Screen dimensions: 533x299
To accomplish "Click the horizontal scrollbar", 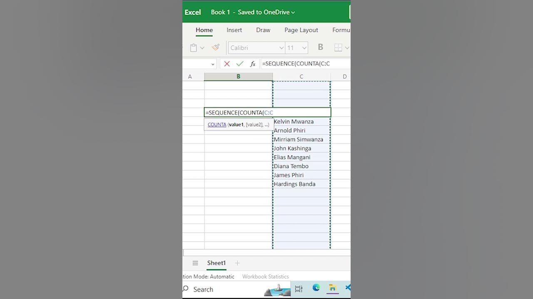I will 266,252.
